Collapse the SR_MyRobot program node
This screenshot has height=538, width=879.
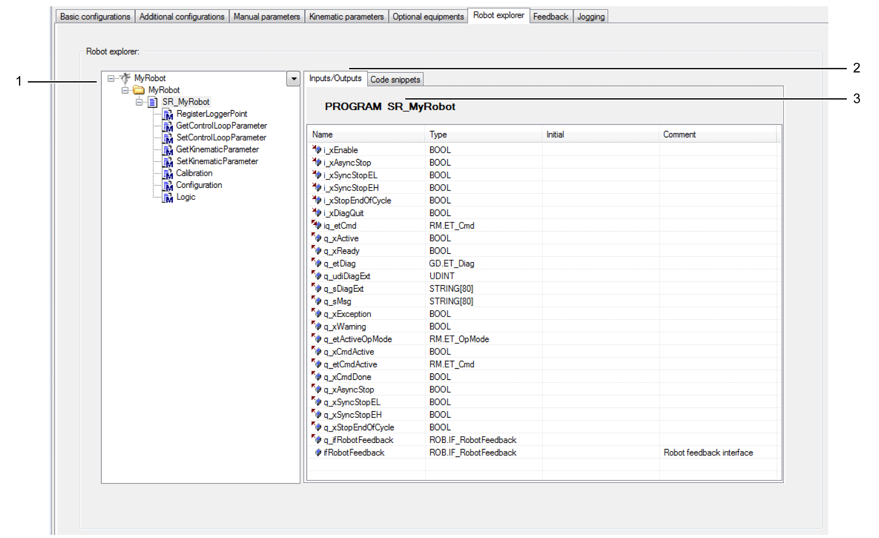pos(139,102)
